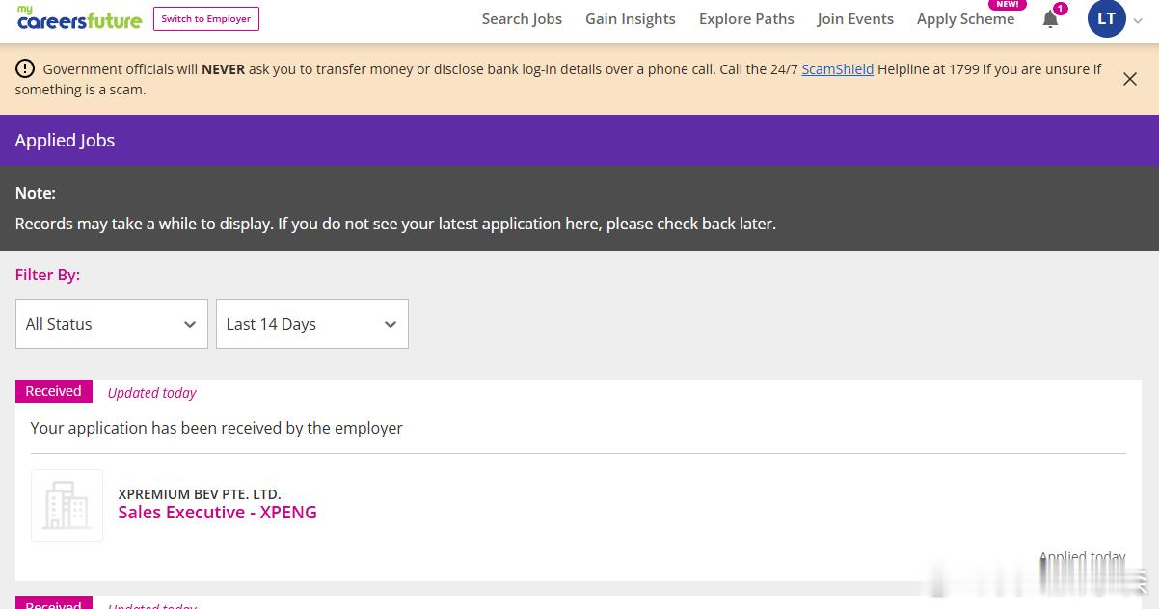This screenshot has height=609, width=1159.
Task: Open the notifications bell
Action: coord(1051,19)
